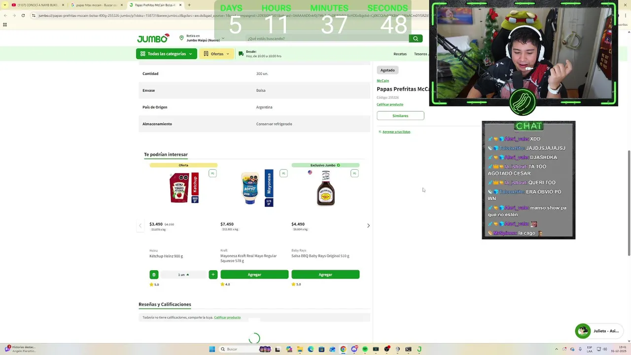This screenshot has width=631, height=355.
Task: Open site information icon in address bar
Action: pos(34,15)
